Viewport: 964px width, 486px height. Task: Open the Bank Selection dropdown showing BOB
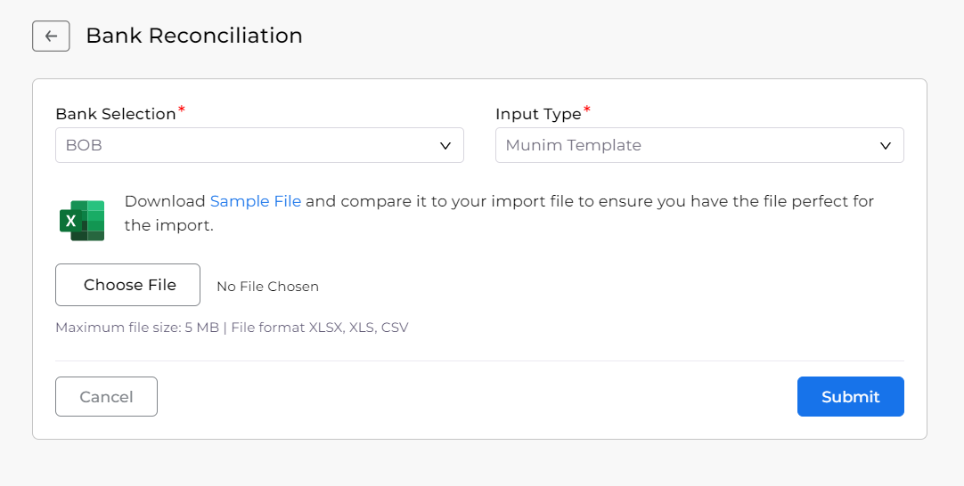(x=259, y=145)
